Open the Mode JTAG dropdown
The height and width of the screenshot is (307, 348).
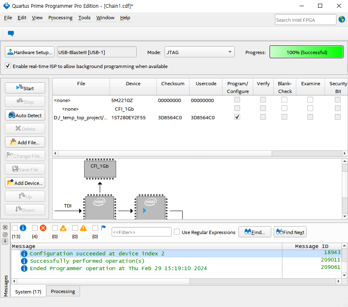tap(199, 52)
